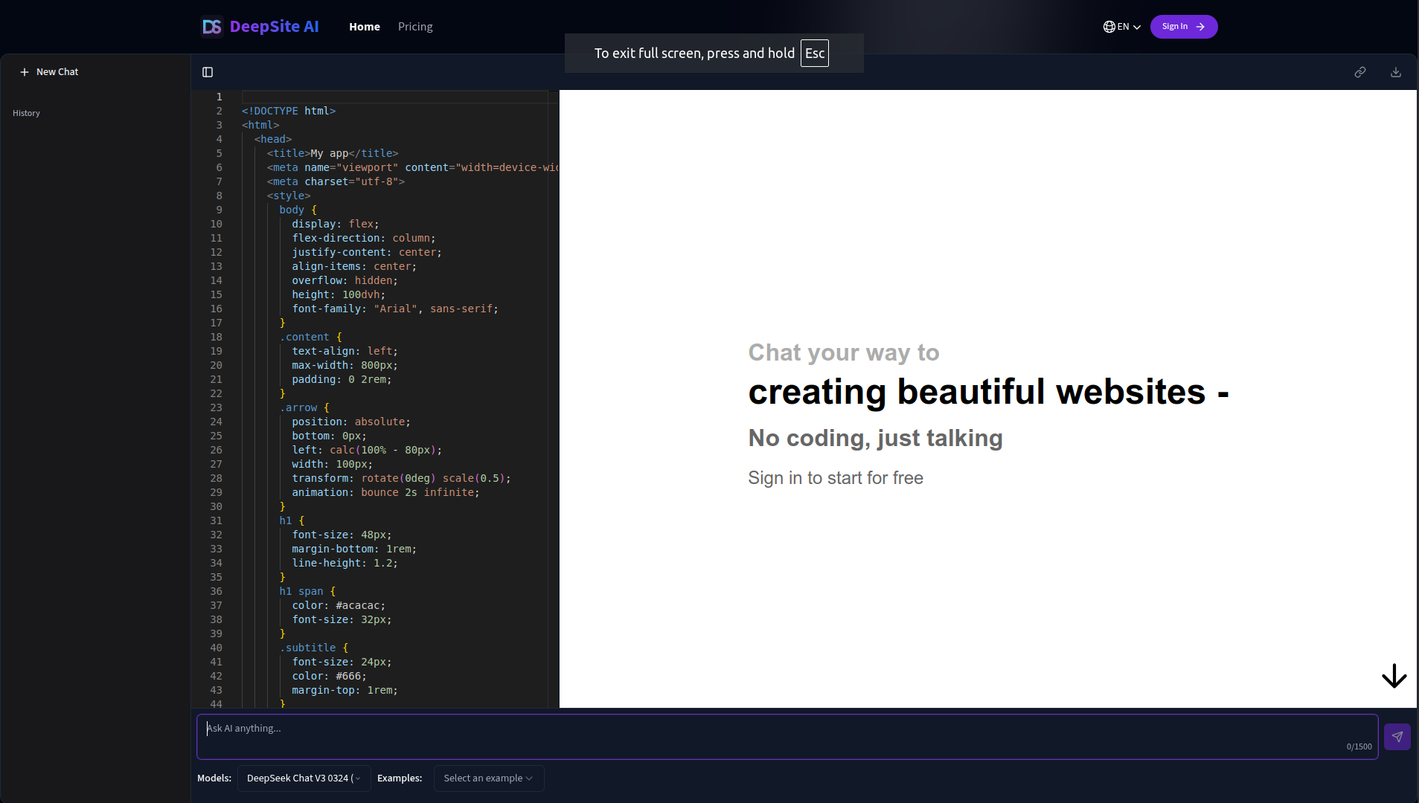The image size is (1419, 803).
Task: Click 'No coding, just talking' subtitle
Action: 875,438
